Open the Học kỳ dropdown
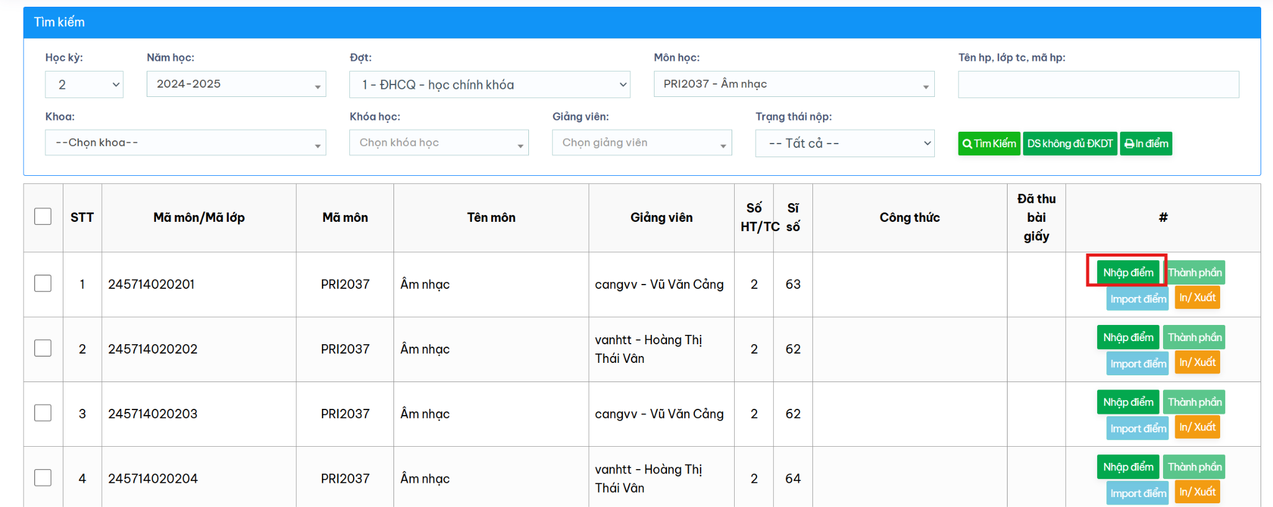 [84, 84]
